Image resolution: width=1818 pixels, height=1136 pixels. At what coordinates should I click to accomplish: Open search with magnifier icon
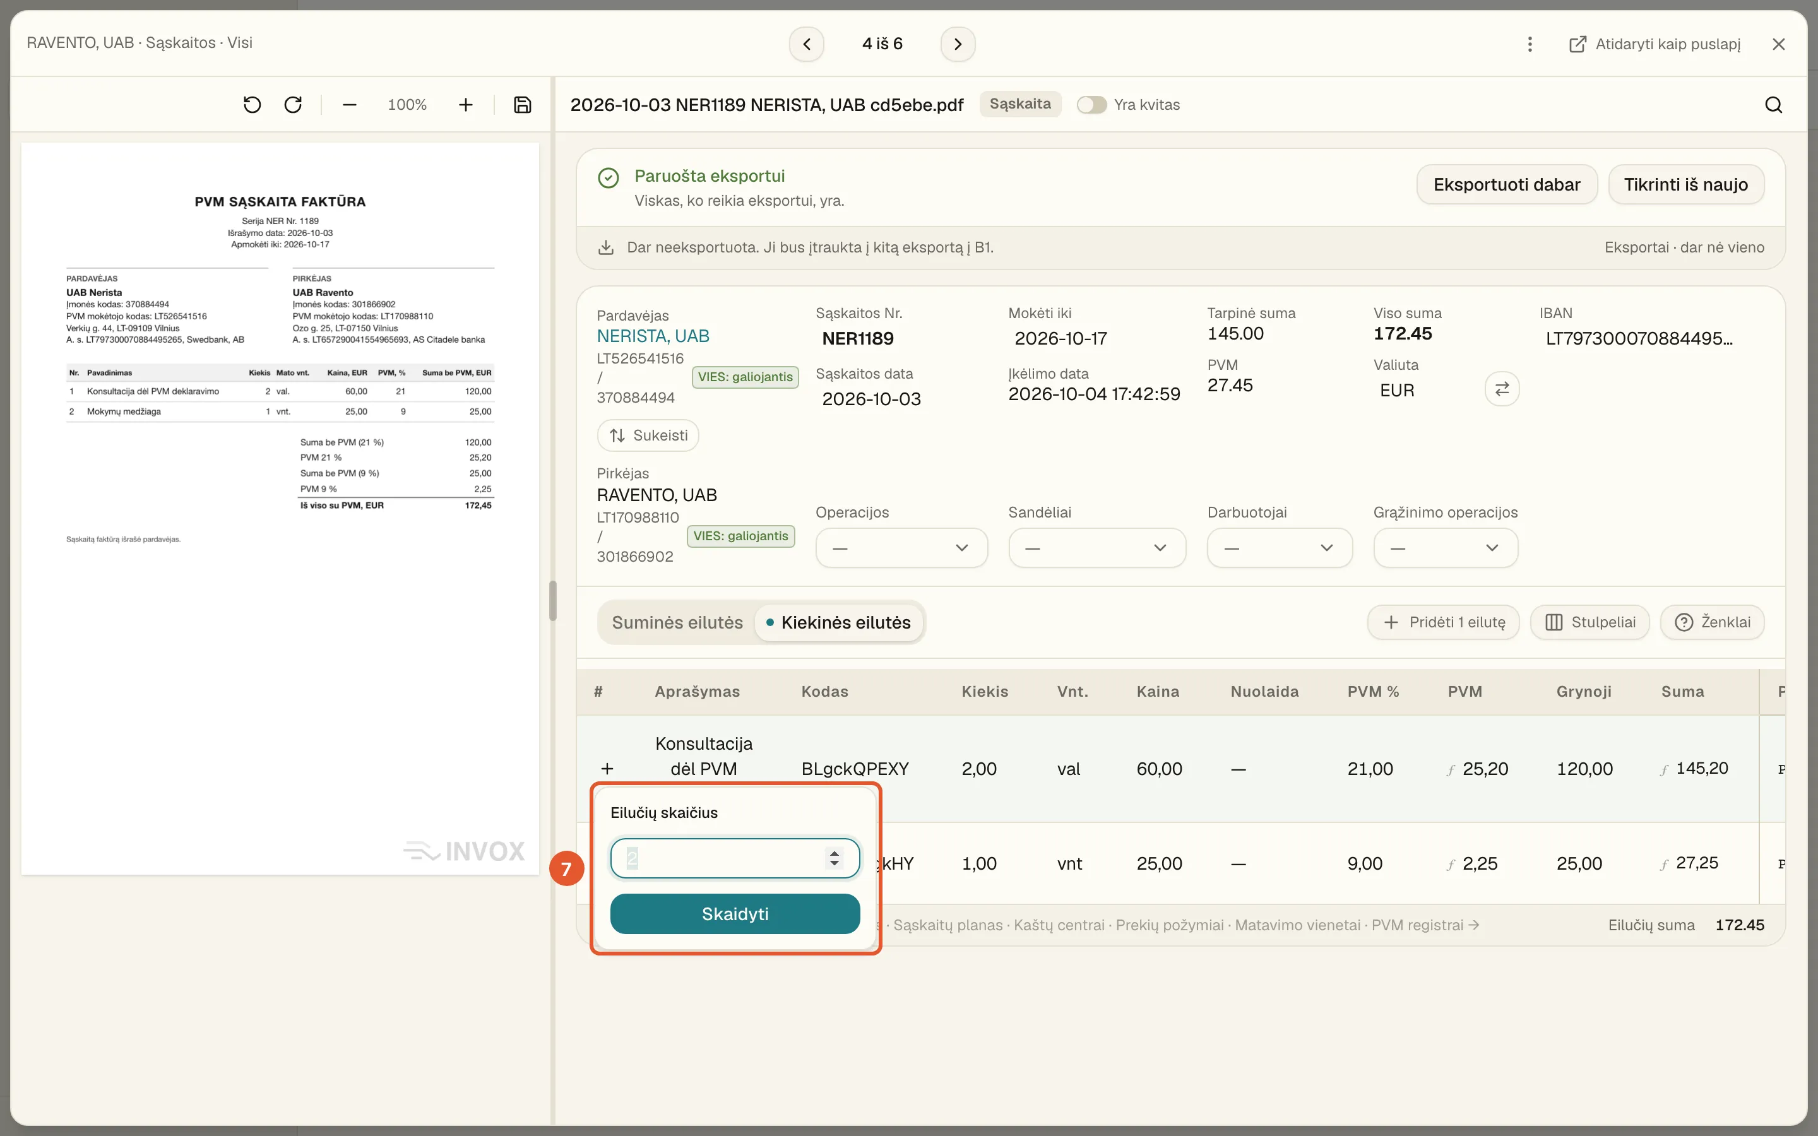(1773, 104)
